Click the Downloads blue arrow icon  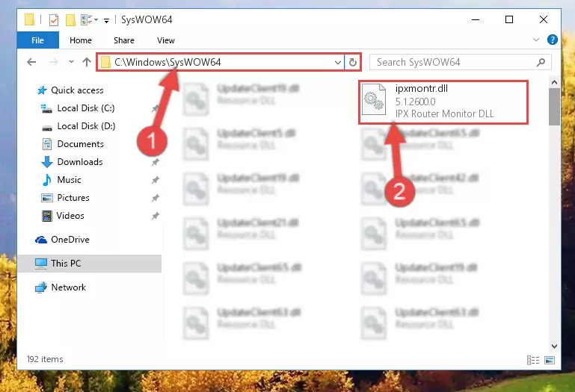click(47, 162)
